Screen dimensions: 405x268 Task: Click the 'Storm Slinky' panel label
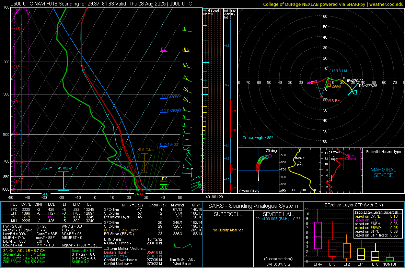coord(249,191)
